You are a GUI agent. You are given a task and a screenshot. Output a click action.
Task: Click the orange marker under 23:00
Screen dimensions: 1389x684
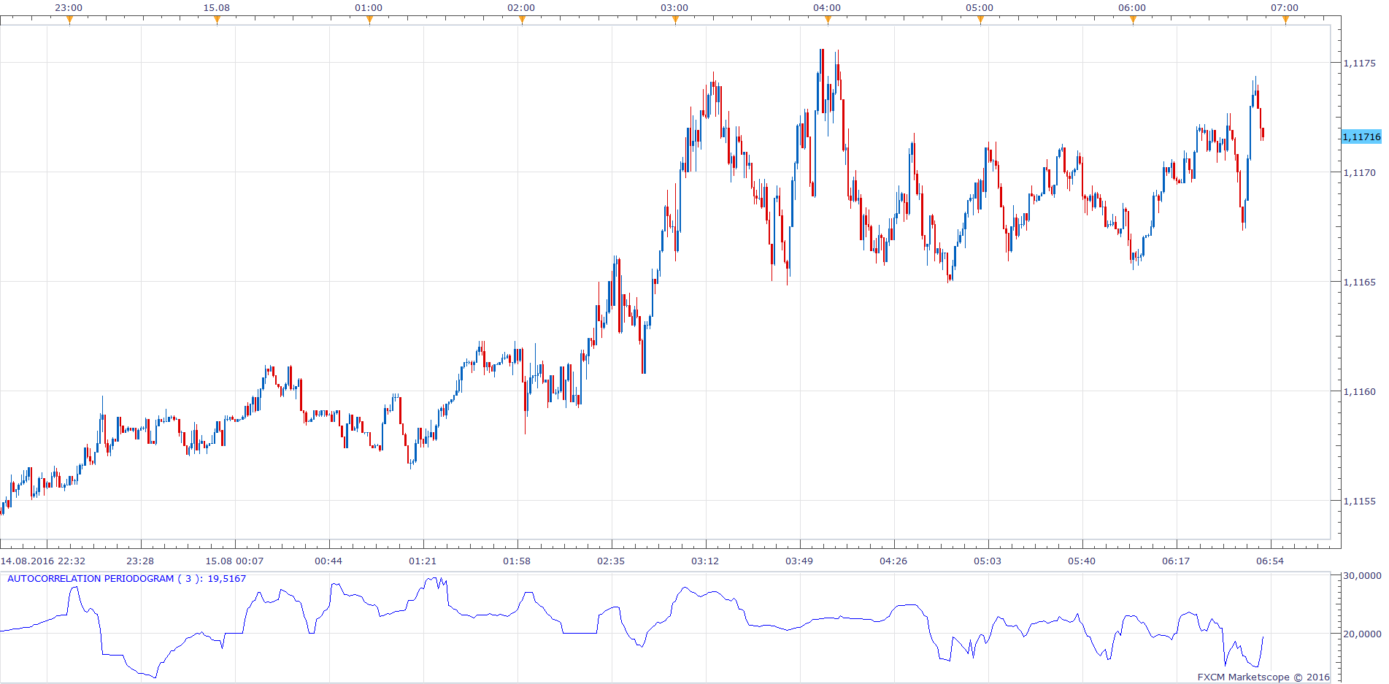pos(69,20)
